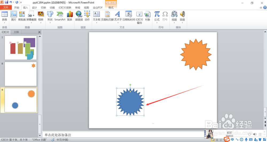Screen dimensions: 267x142
Task: Open 页眉和页脚 (Header and Footer)
Action: (x=107, y=16)
